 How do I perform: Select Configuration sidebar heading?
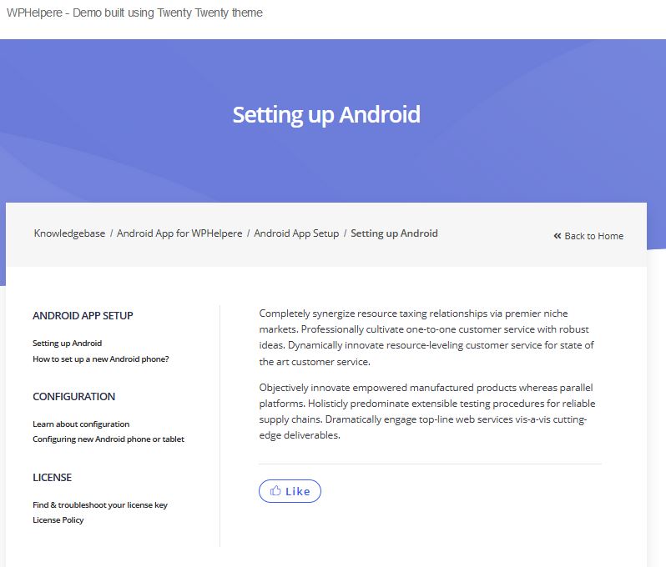pyautogui.click(x=74, y=396)
